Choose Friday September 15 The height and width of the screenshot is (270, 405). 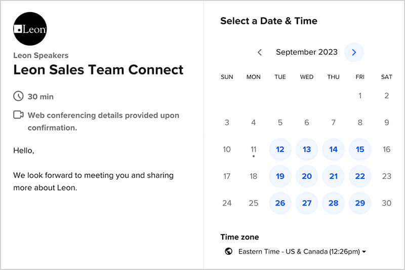[x=360, y=149]
